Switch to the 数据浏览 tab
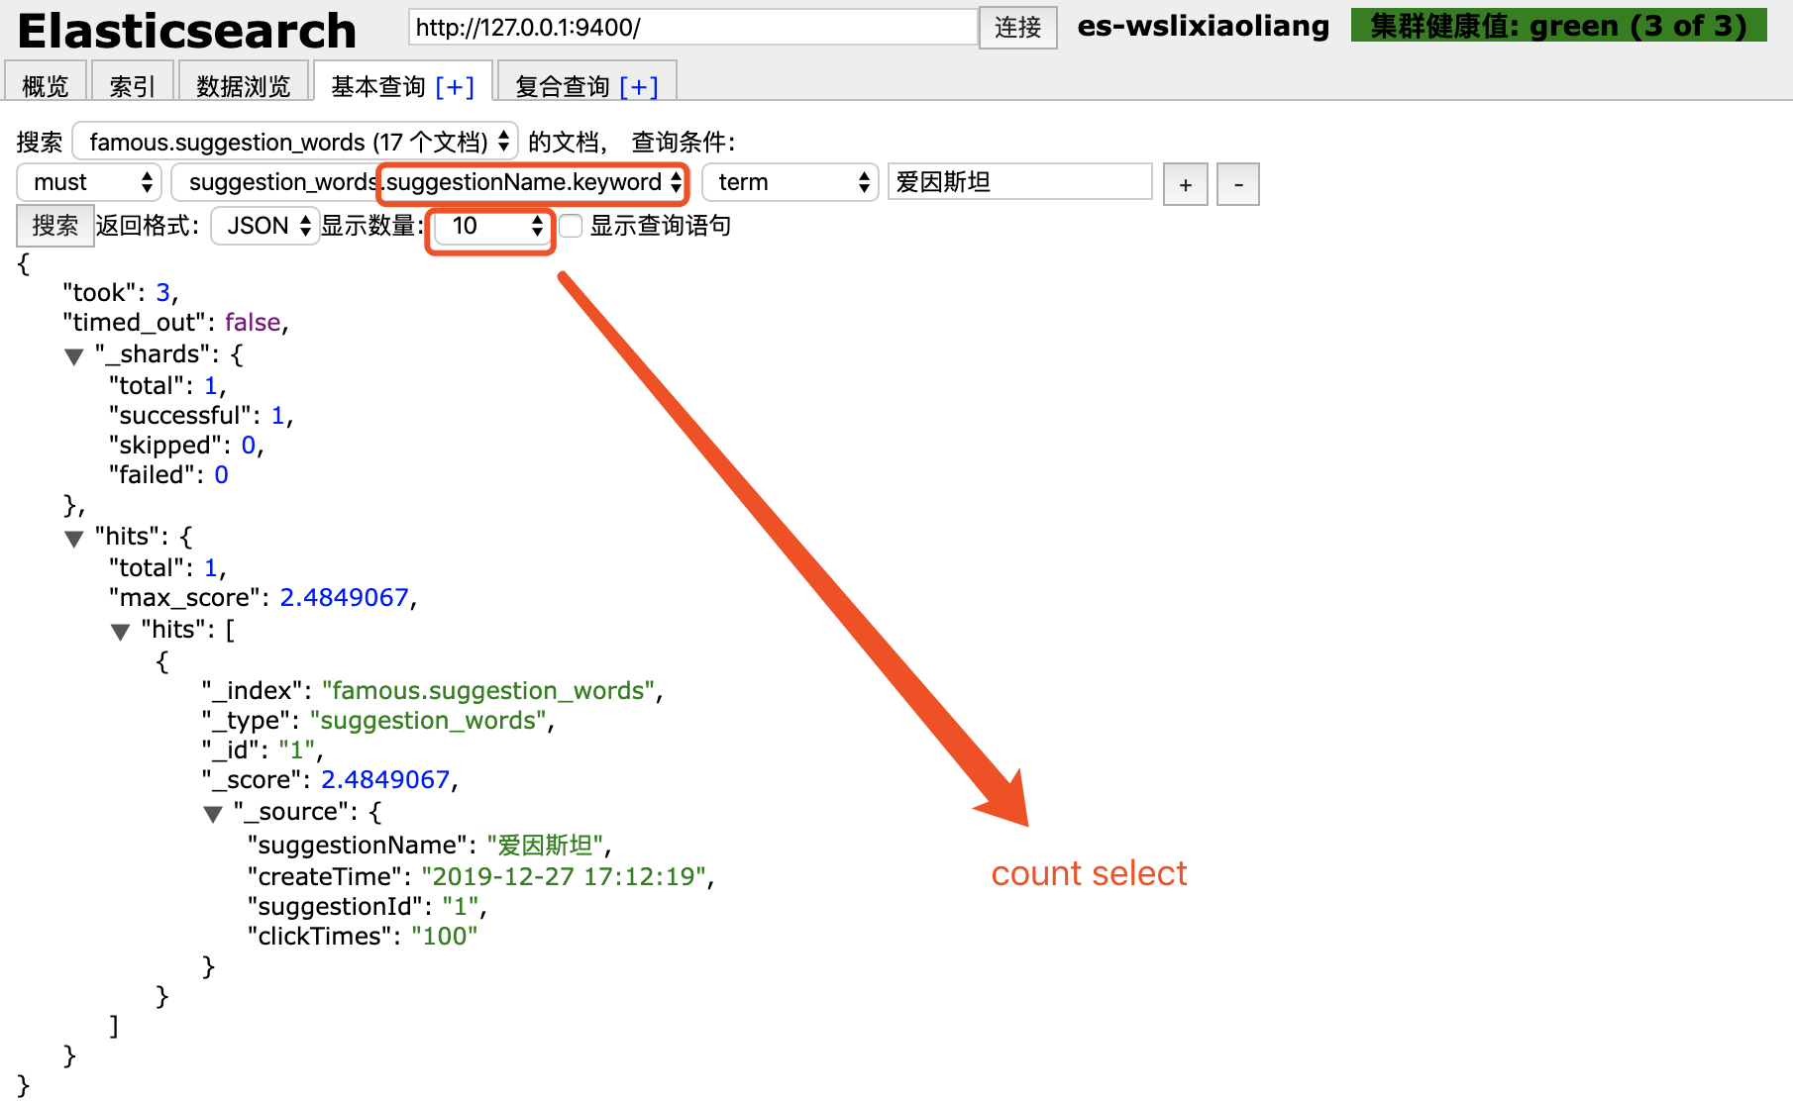This screenshot has height=1101, width=1793. (243, 84)
